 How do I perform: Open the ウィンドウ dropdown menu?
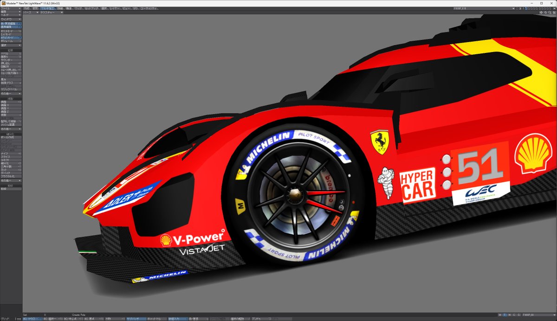(11, 19)
